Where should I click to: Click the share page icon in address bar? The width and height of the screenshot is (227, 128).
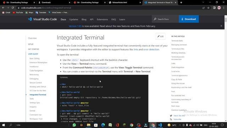pyautogui.click(x=204, y=8)
